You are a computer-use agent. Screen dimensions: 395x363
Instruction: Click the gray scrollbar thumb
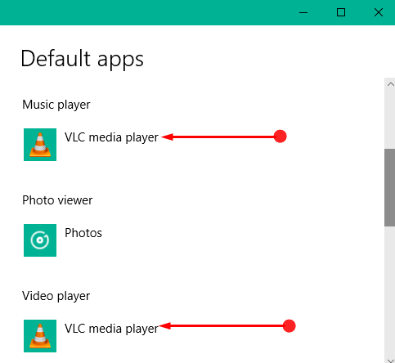point(390,187)
